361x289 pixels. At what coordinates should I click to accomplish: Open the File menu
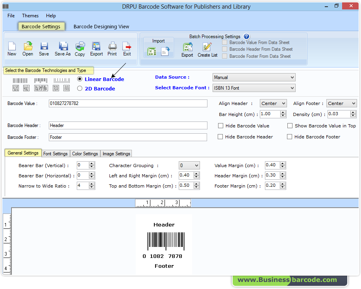point(11,16)
